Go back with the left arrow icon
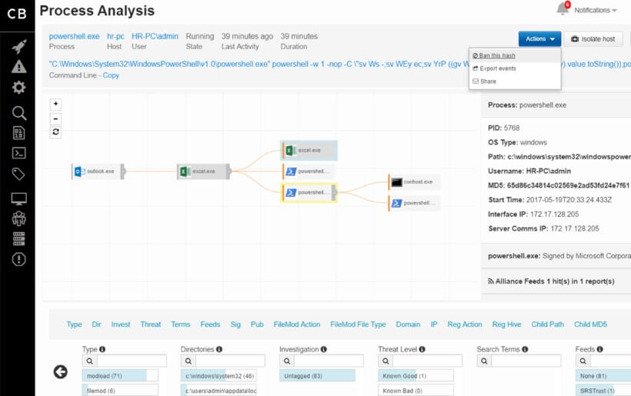Viewport: 631px width, 396px height. click(60, 372)
